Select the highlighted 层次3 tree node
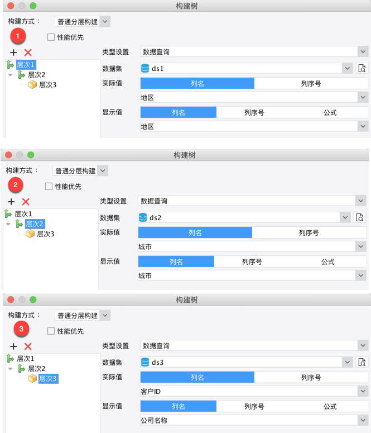This screenshot has width=371, height=433. [x=47, y=378]
